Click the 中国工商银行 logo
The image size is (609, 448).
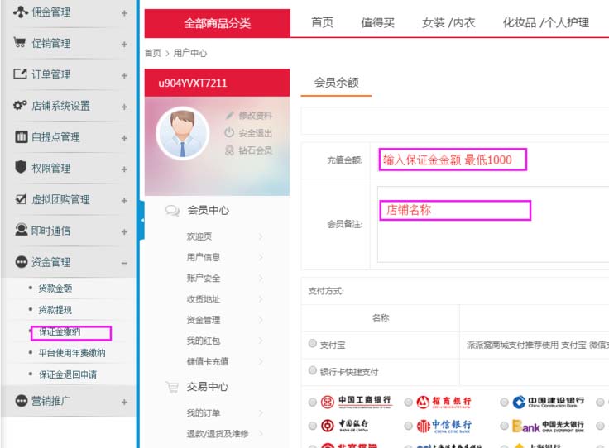coord(357,402)
